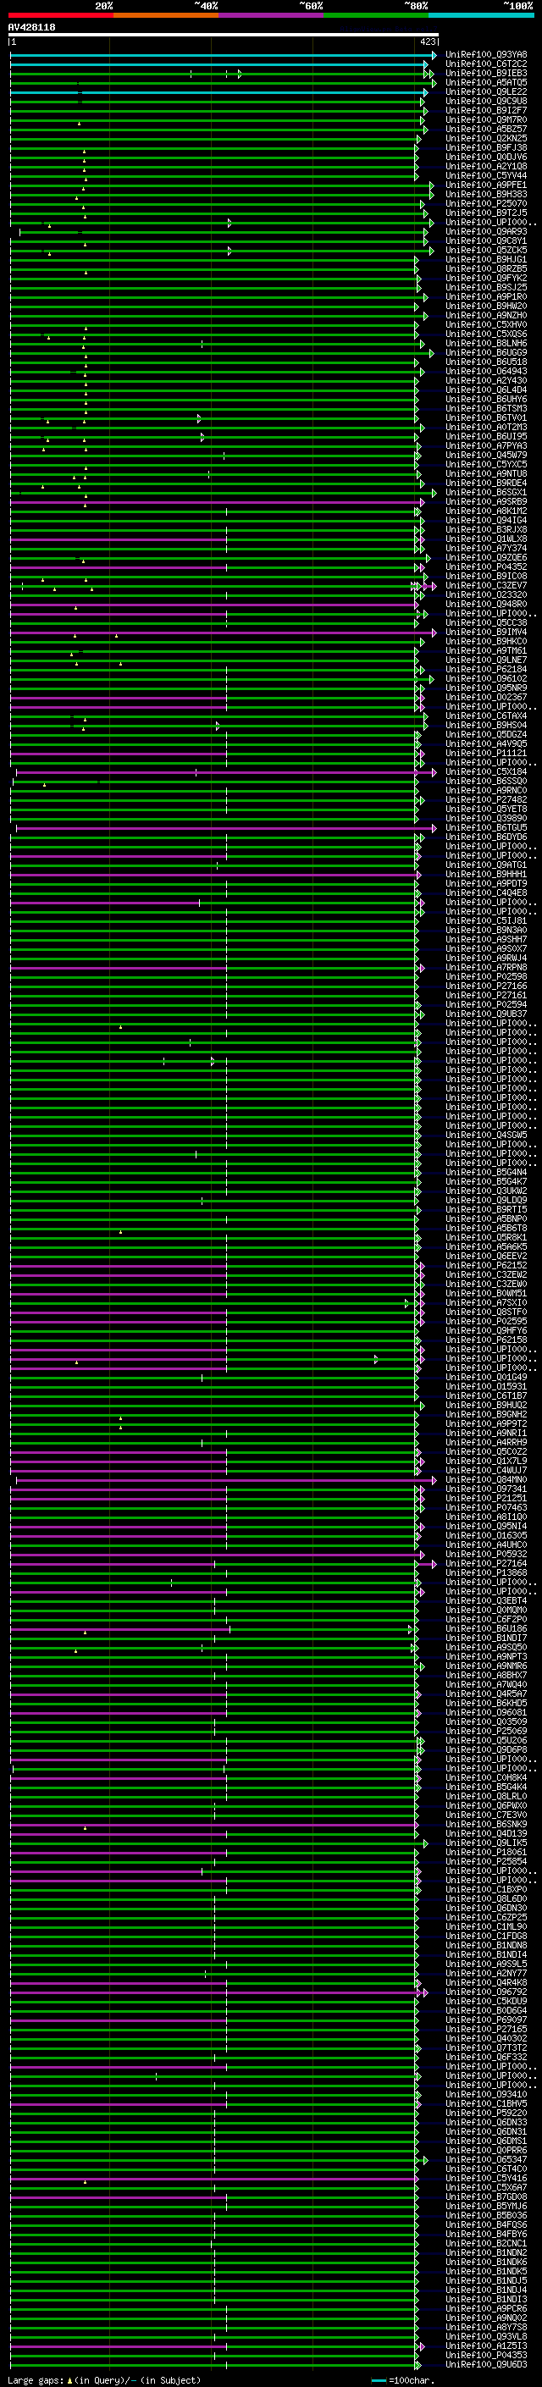Image resolution: width=542 pixels, height=2387 pixels.
Task: Select label UniRef100_B9I2F7
Action: 486,110
